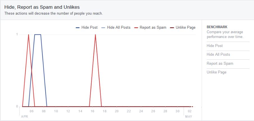Click the 20 date label on the axis
The height and width of the screenshot is (121, 254).
coord(117,111)
